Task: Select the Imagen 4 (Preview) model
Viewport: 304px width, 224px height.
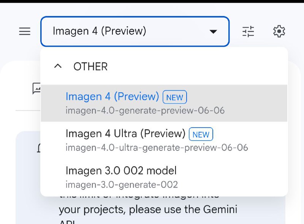Action: pos(113,97)
